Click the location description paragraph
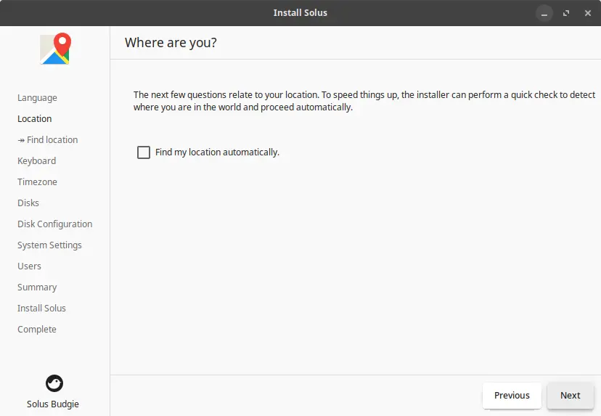 click(x=364, y=101)
